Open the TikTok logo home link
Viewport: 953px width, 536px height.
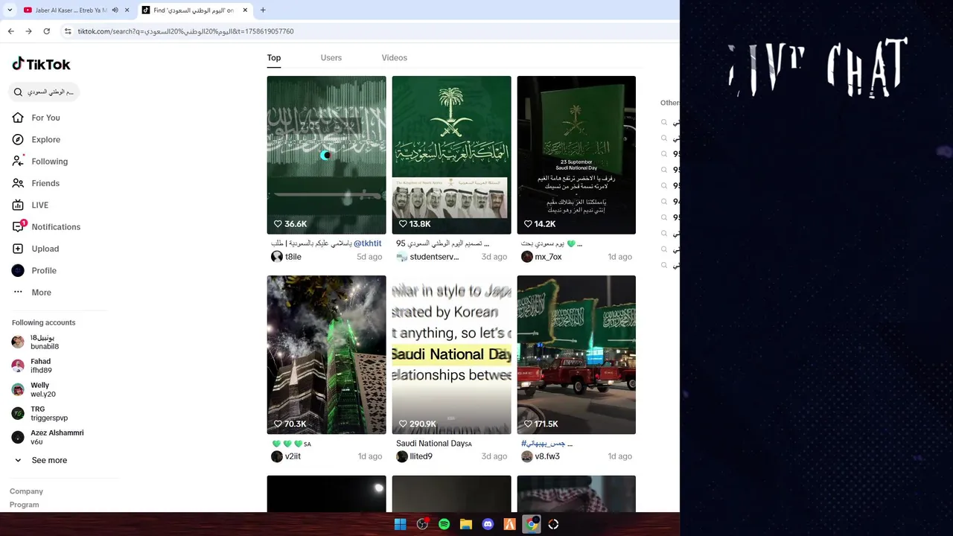[x=41, y=64]
